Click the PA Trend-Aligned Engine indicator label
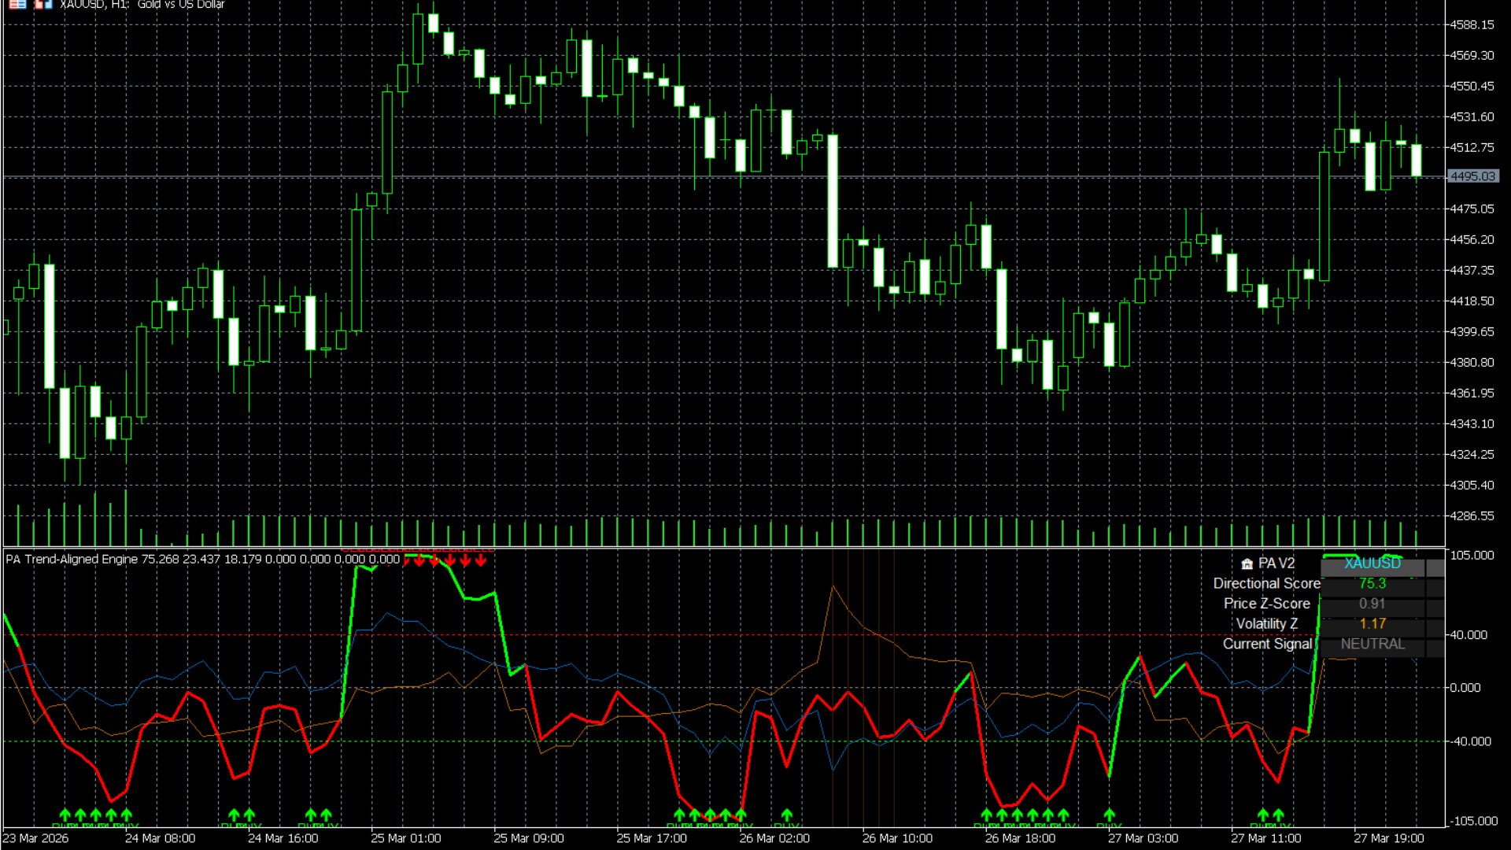 coord(72,559)
